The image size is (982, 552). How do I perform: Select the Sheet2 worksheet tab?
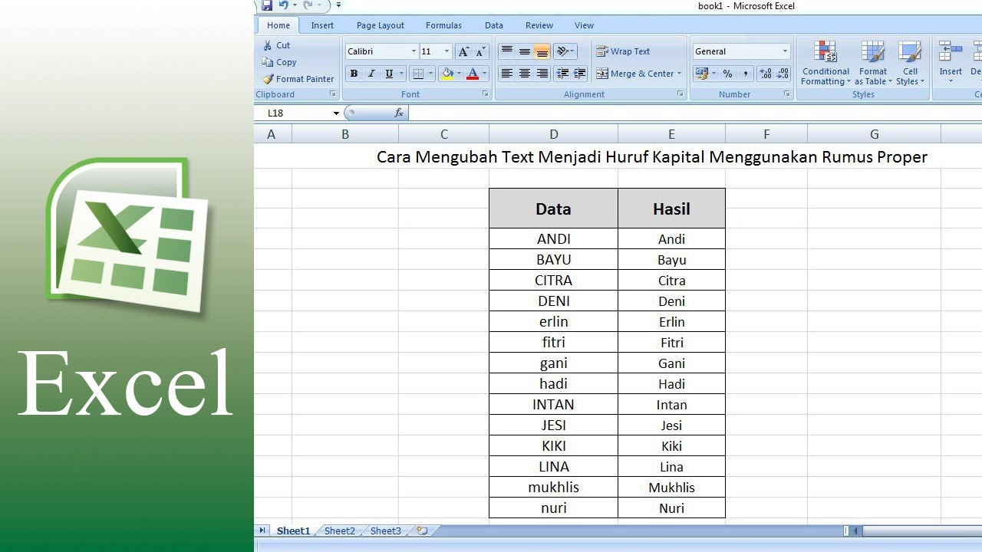(x=339, y=531)
